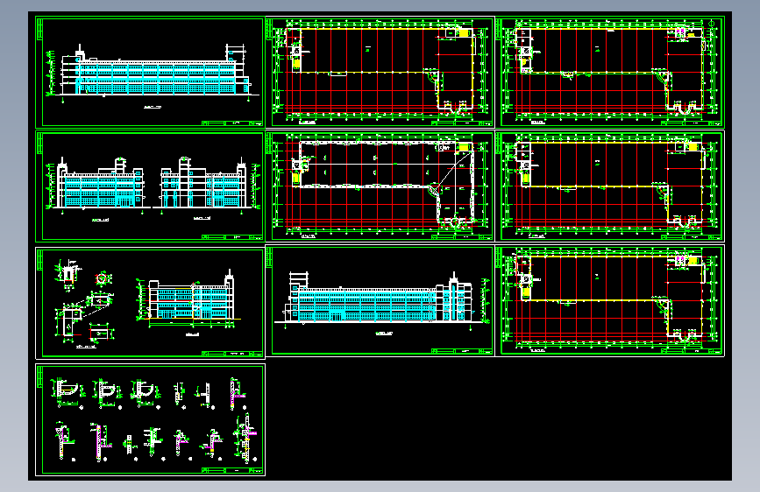Image resolution: width=760 pixels, height=492 pixels.
Task: Open the sheet with stair details and section
Action: point(150,303)
